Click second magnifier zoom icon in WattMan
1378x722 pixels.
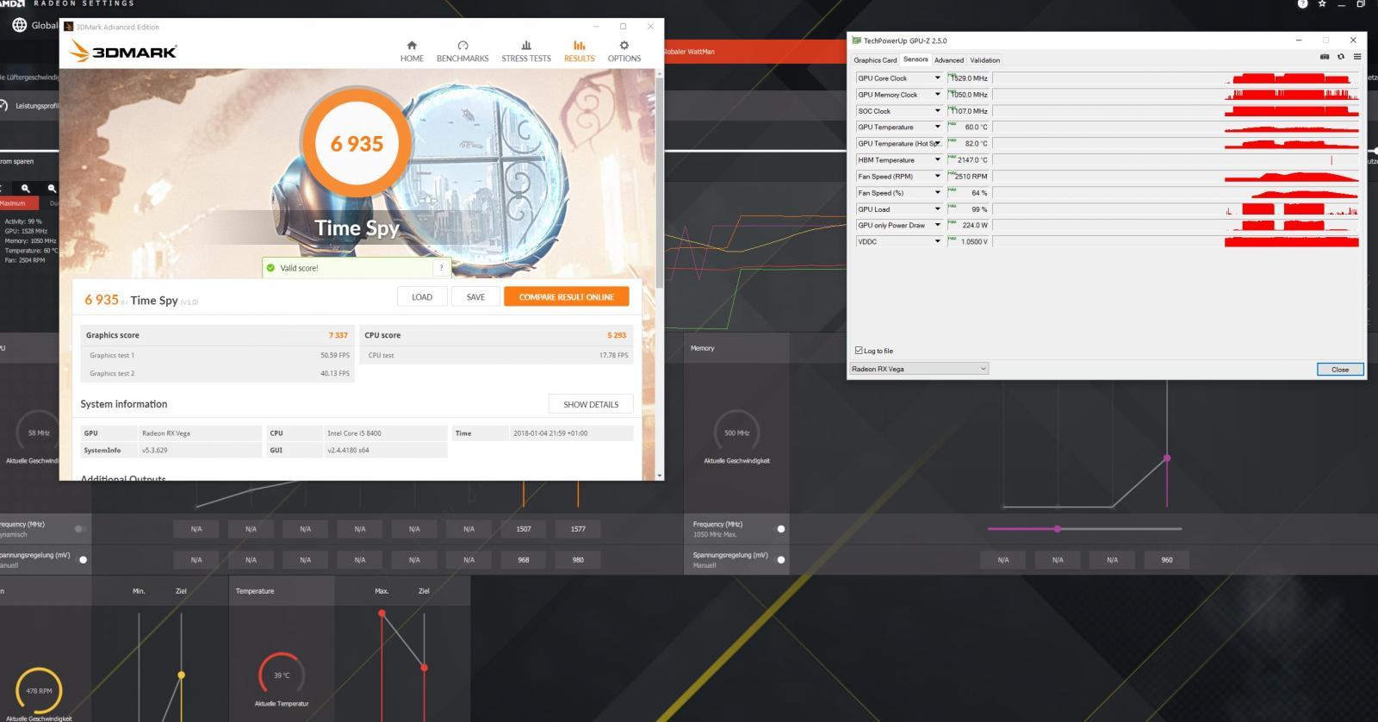click(x=52, y=188)
